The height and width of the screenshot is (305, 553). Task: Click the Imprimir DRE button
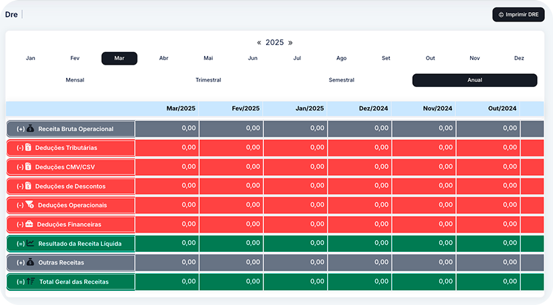point(518,14)
